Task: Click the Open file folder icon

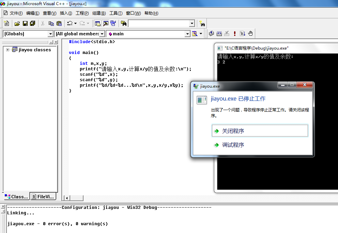Action: (17, 23)
